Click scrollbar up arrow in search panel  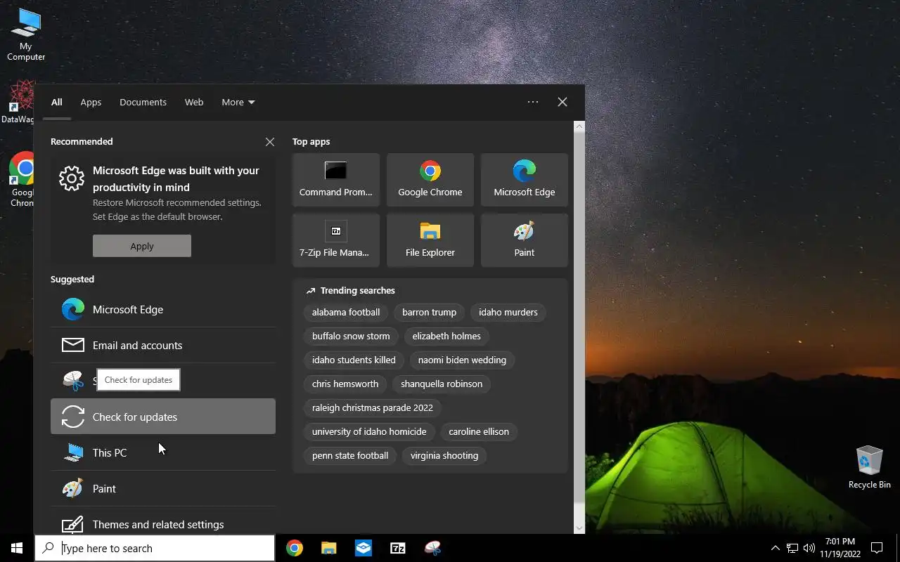coord(579,126)
